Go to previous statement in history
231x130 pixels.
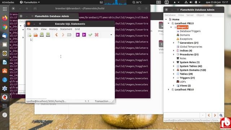click(x=56, y=35)
